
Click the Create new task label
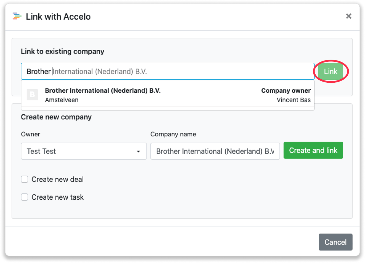click(x=58, y=197)
